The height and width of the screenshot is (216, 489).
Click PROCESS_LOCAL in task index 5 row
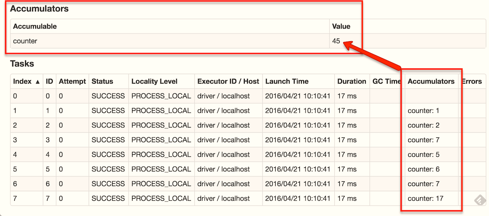tap(161, 169)
